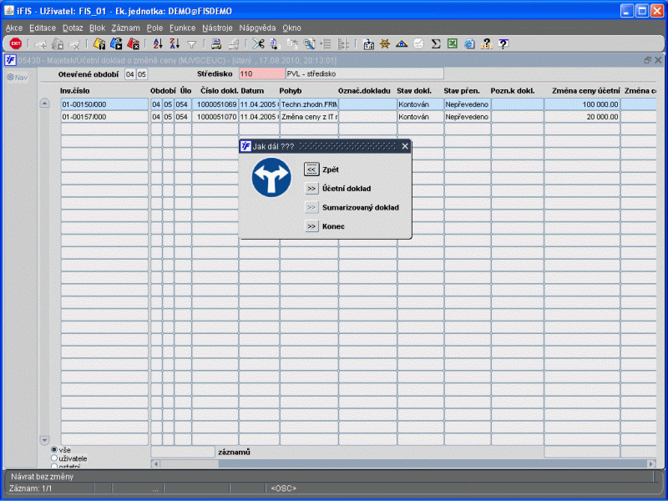Click the sort descending Z-A icon
668x501 pixels.
click(x=175, y=43)
